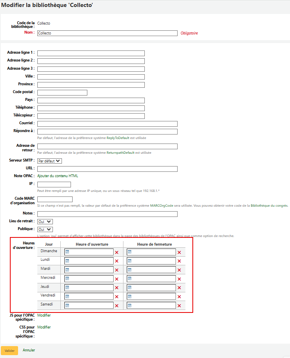This screenshot has height=358, width=290.
Task: Focus the Courriel input field
Action: tap(107, 124)
